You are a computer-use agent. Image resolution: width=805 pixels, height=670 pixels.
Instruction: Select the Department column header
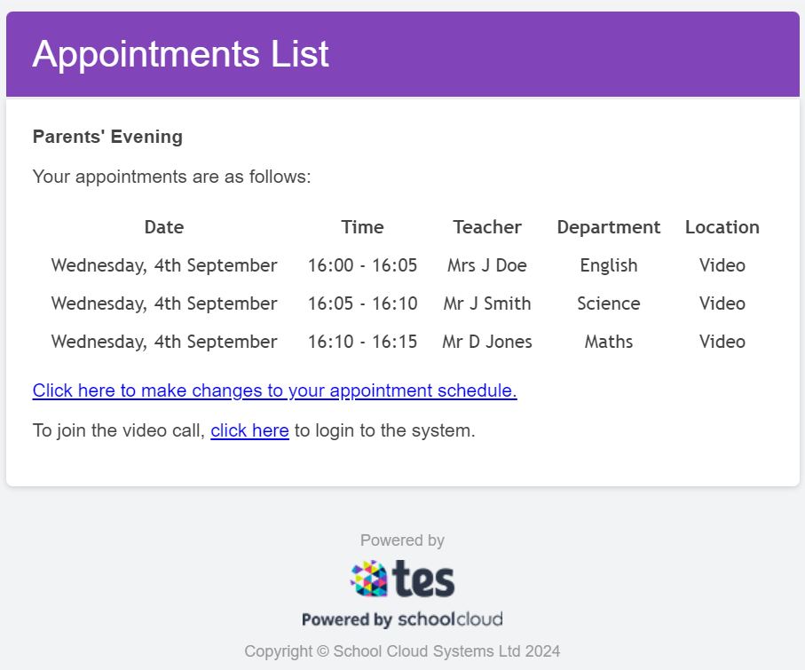pyautogui.click(x=609, y=227)
